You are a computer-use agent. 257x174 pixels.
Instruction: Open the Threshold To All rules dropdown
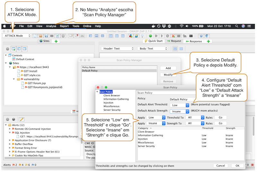[x=195, y=117]
